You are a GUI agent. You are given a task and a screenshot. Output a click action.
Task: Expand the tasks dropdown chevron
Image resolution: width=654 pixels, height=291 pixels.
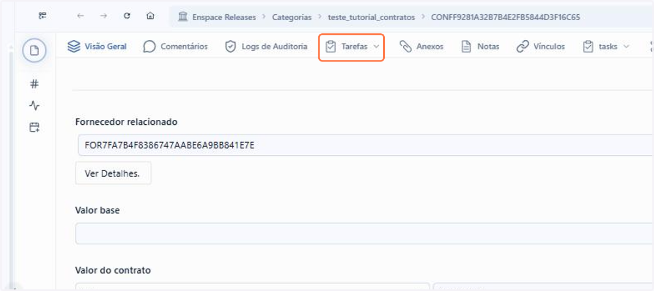626,46
